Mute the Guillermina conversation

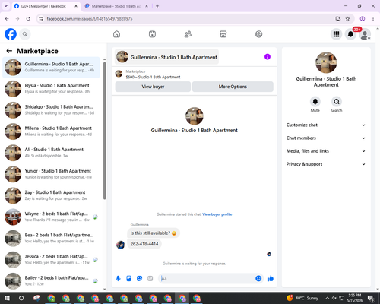pyautogui.click(x=315, y=102)
